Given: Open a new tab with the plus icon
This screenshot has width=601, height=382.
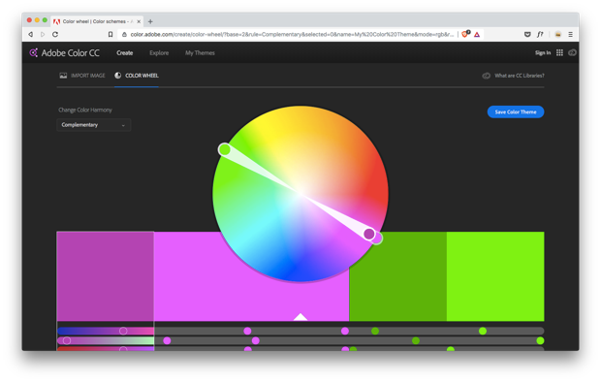Looking at the screenshot, I should point(150,21).
